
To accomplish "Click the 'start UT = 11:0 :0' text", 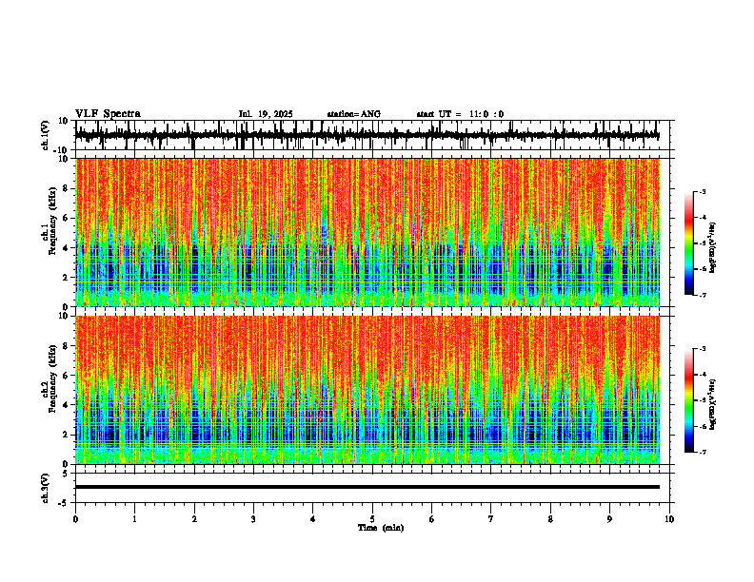I will coord(460,114).
